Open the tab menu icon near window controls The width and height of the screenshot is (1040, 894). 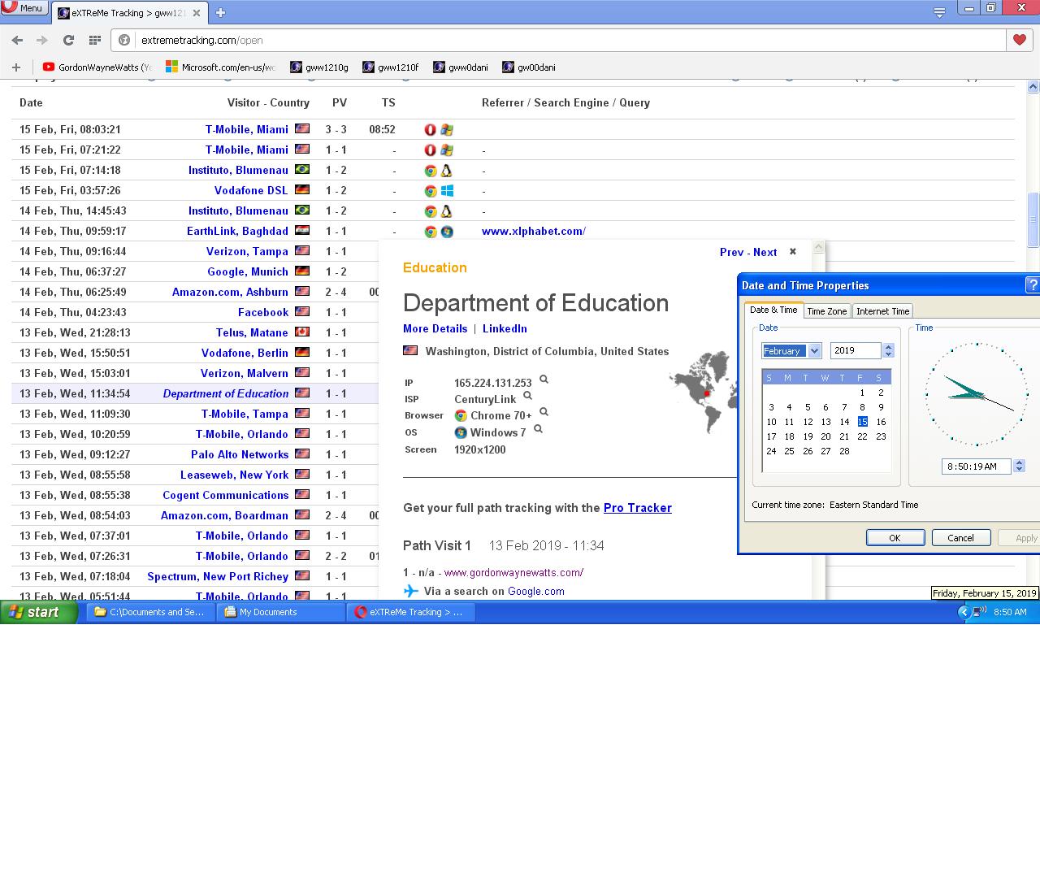(x=939, y=11)
